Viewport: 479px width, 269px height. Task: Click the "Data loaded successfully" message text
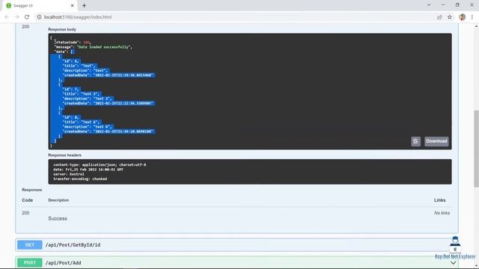(104, 47)
